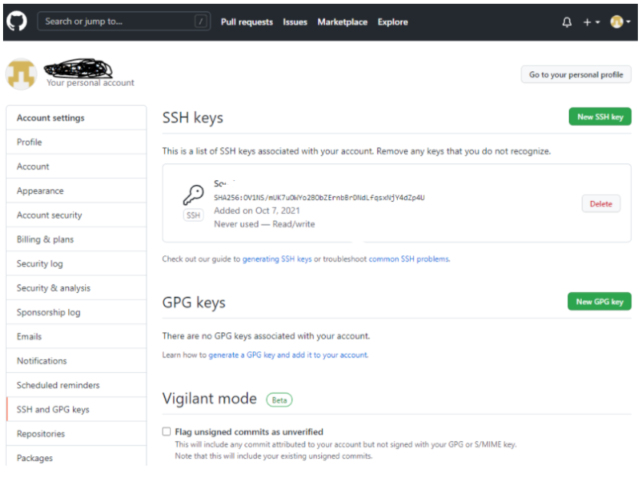This screenshot has width=644, height=484.
Task: Click the SSH keys heading
Action: pyautogui.click(x=192, y=118)
